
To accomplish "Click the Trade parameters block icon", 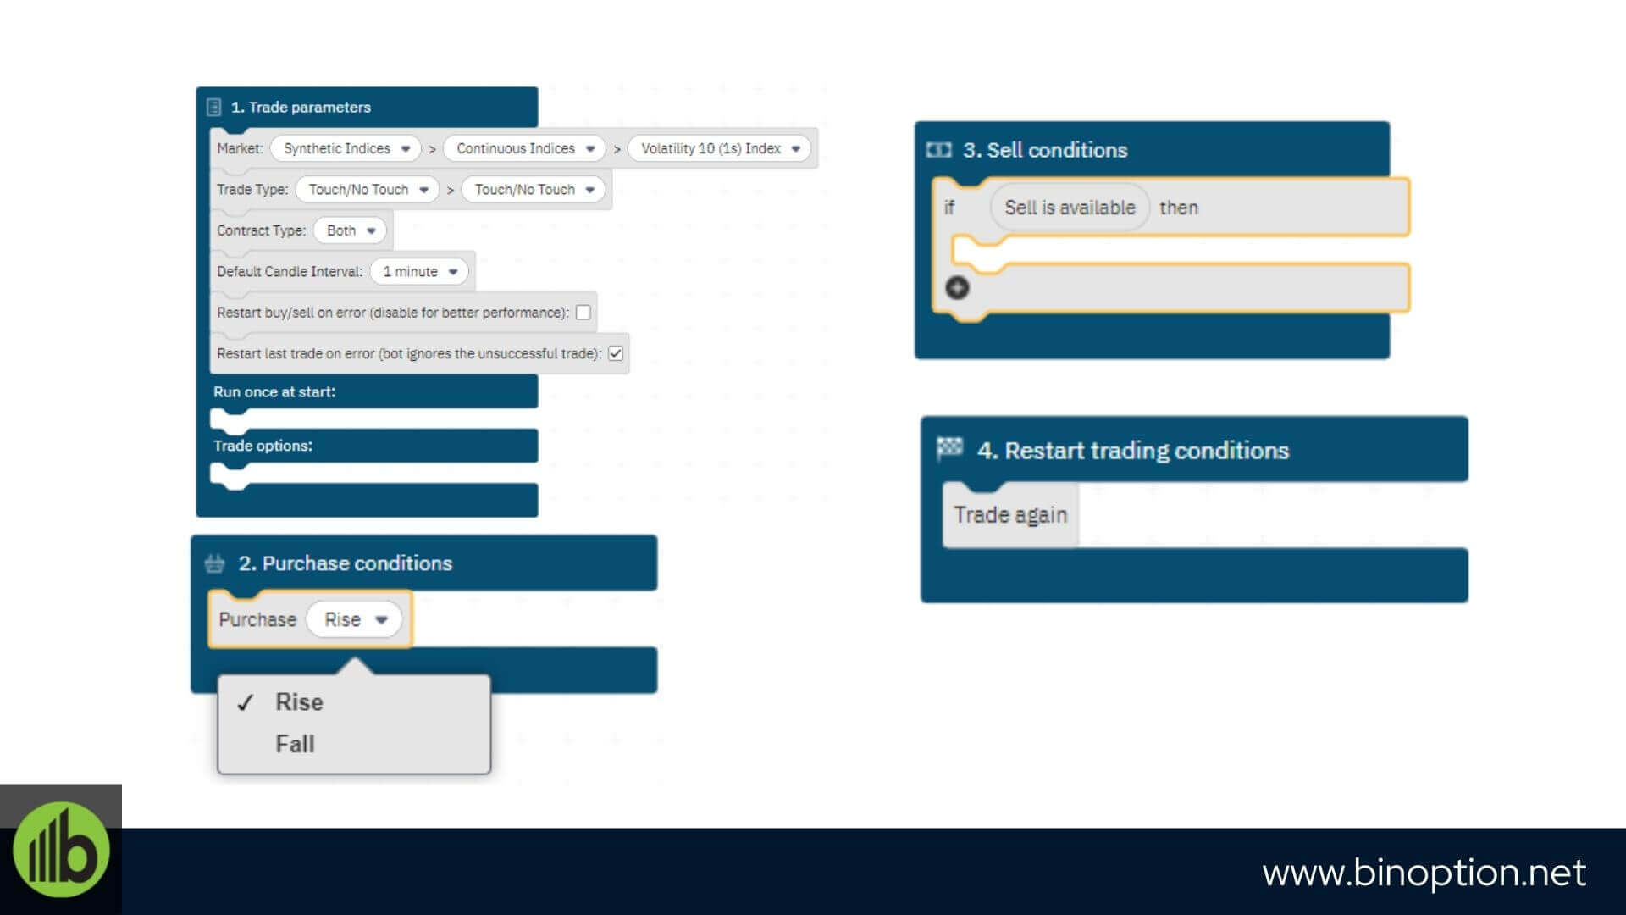I will pyautogui.click(x=213, y=108).
